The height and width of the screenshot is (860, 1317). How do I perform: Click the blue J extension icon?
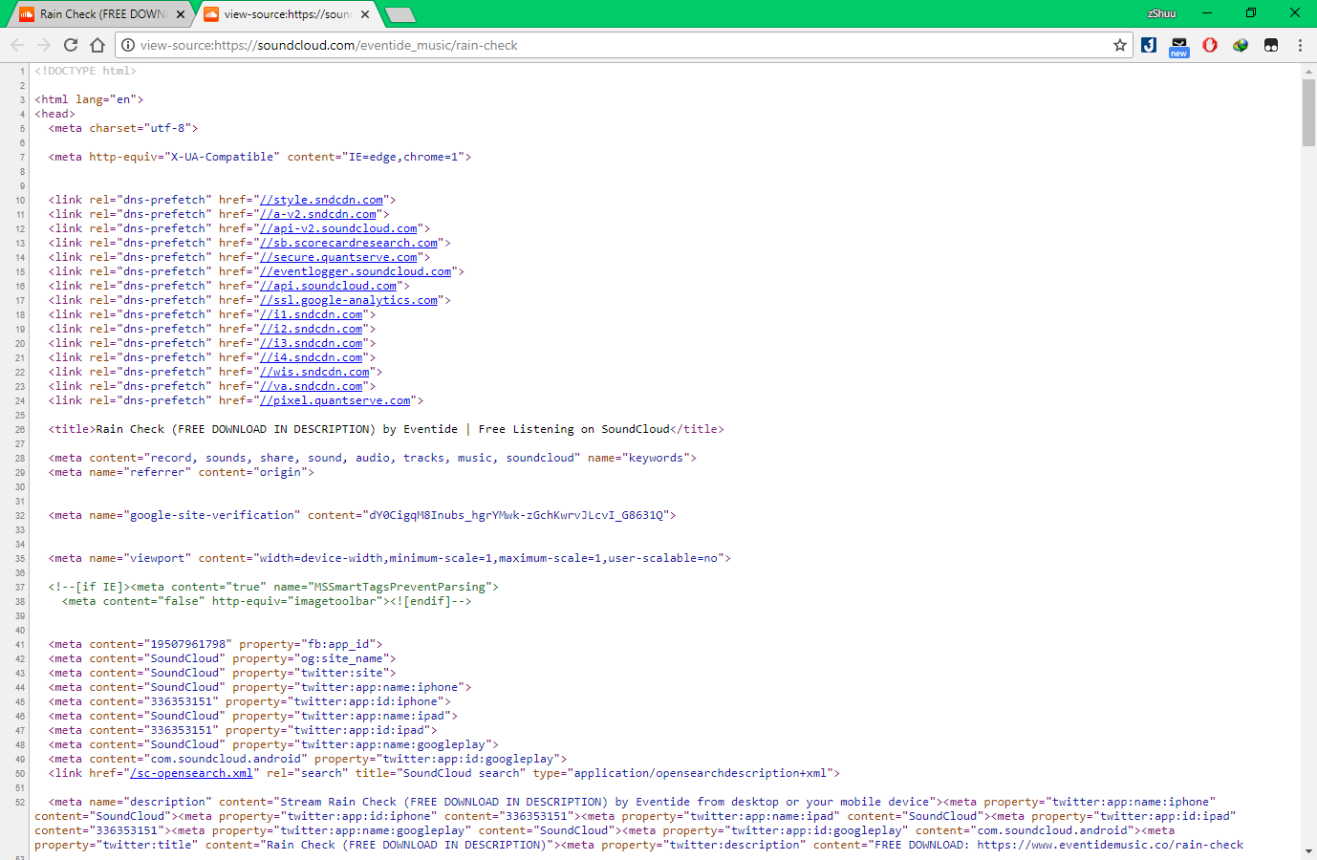(x=1149, y=45)
